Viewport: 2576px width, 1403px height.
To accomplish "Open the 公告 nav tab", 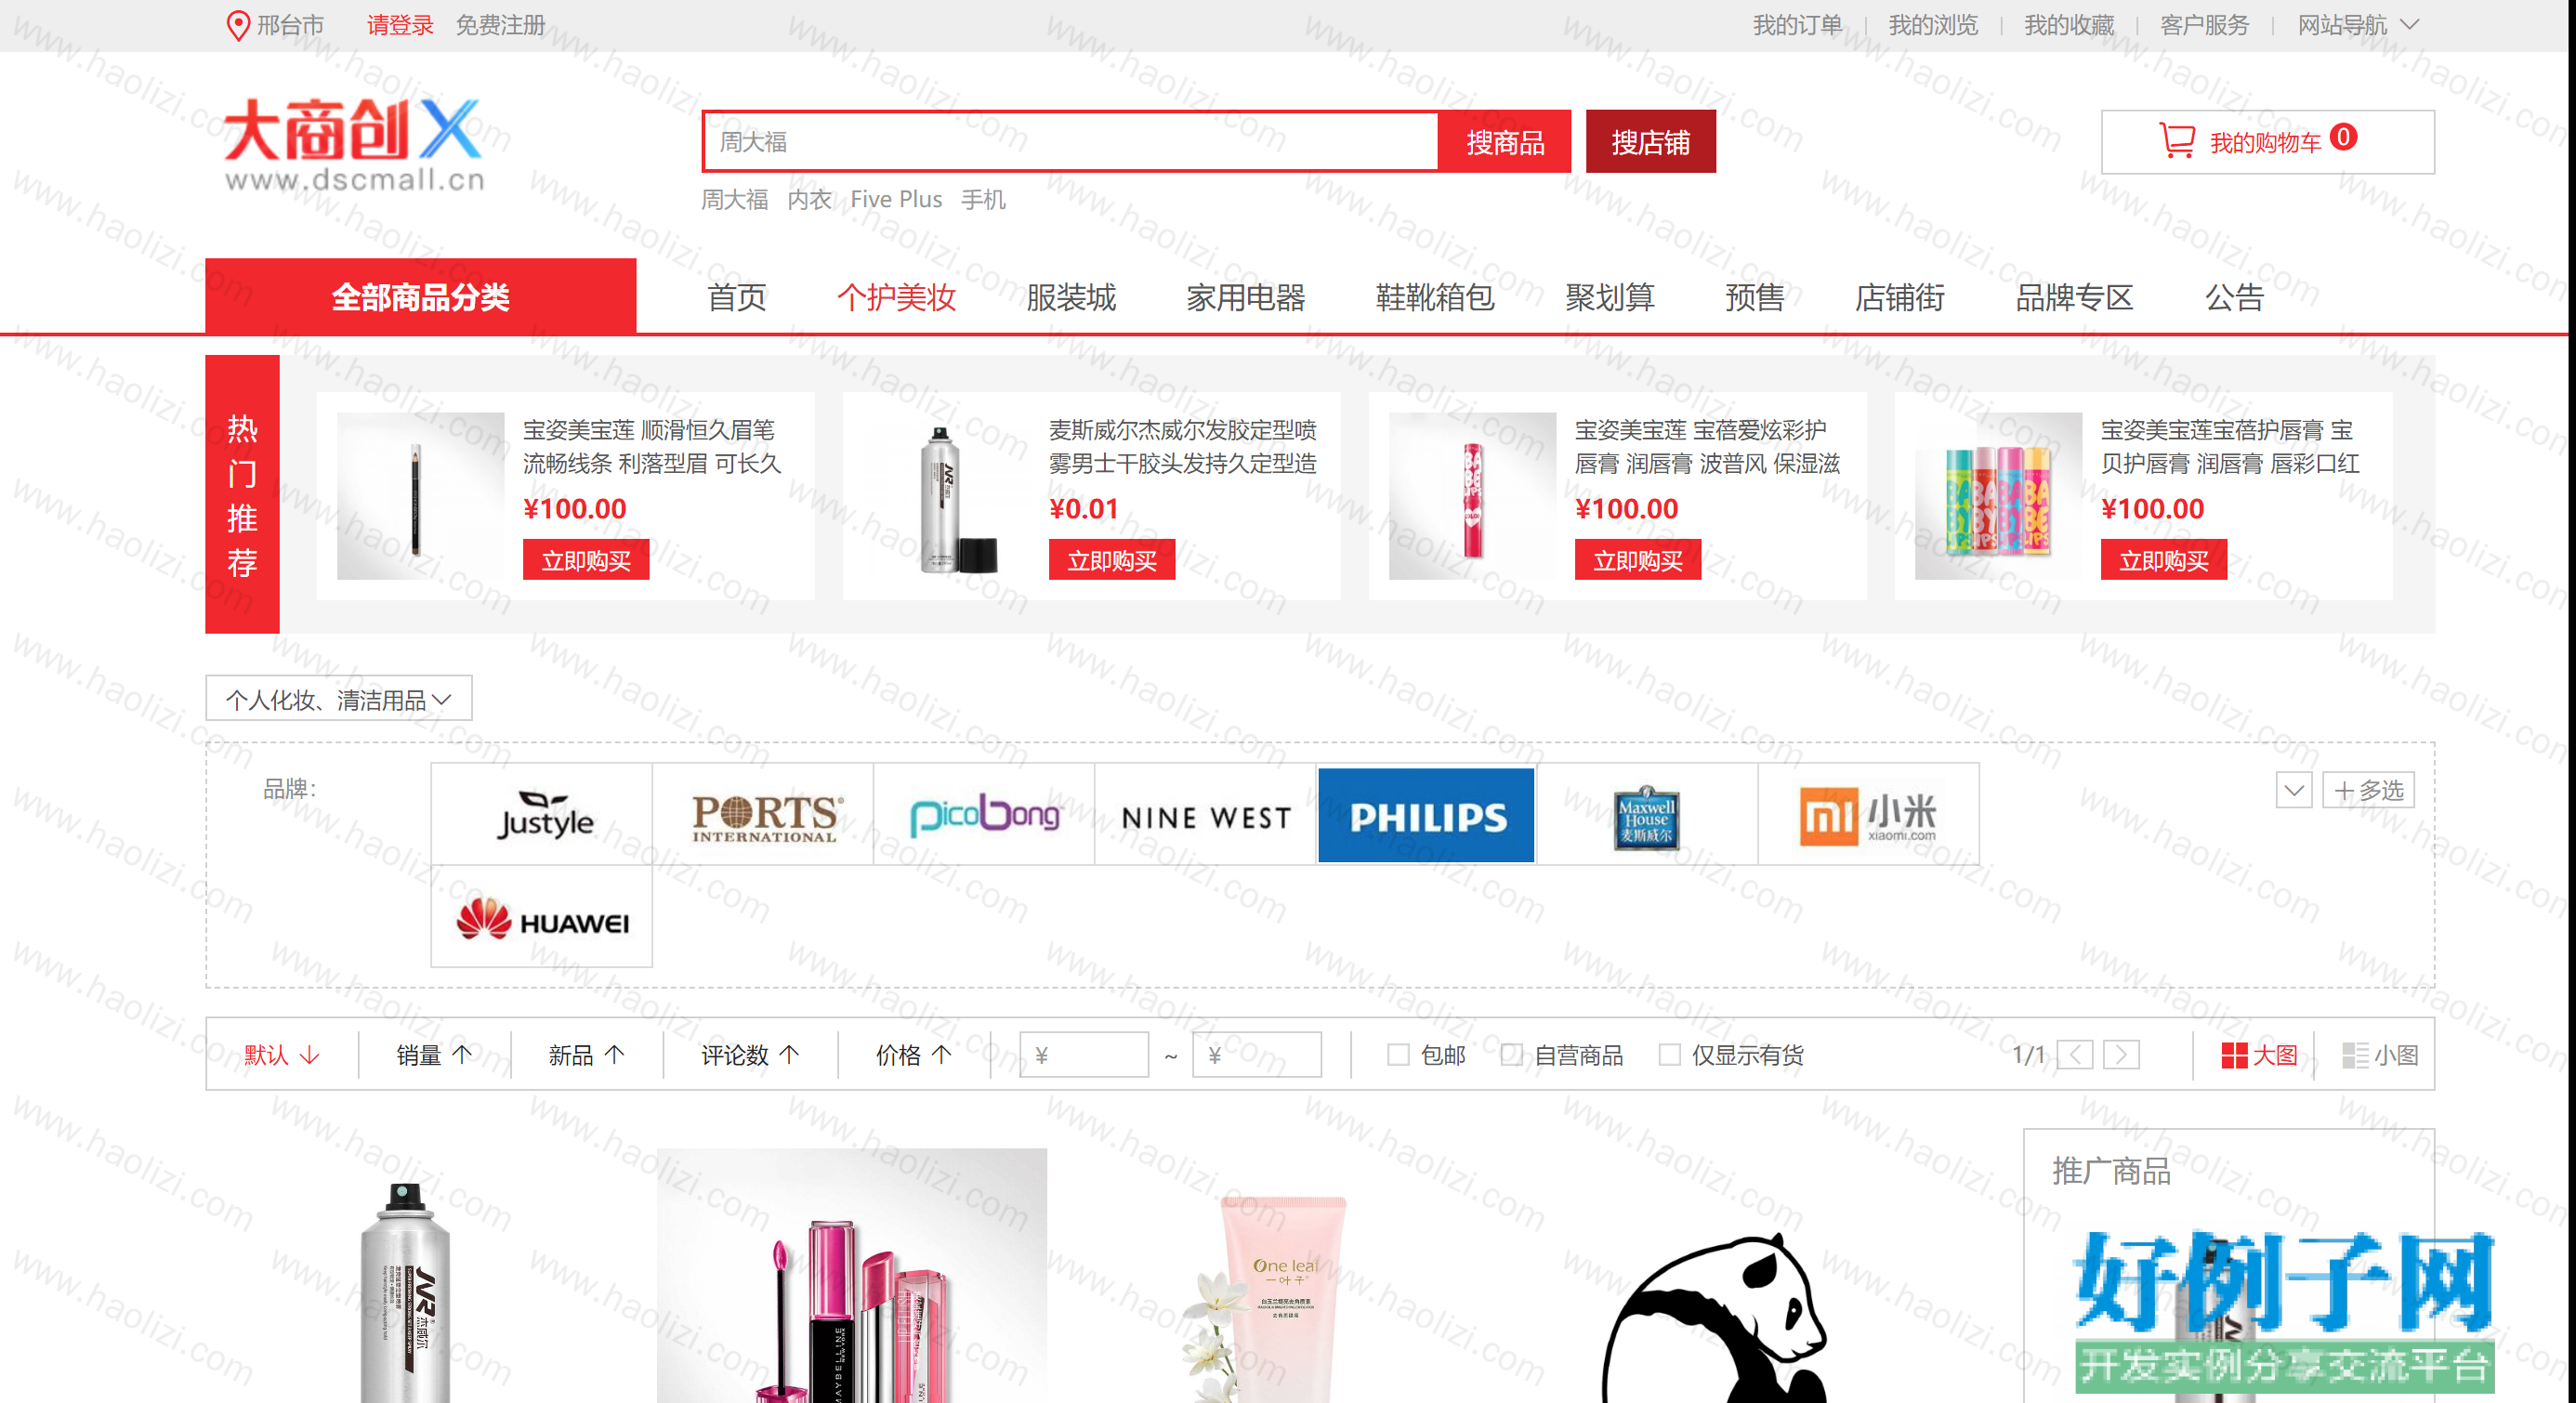I will click(2235, 297).
